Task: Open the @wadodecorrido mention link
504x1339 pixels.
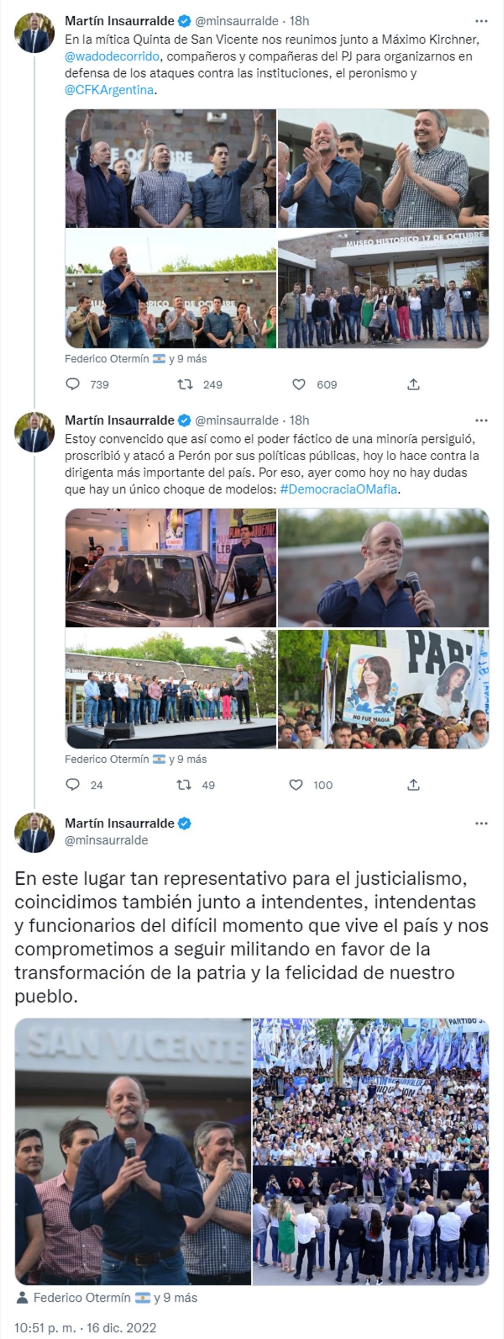Action: point(112,56)
